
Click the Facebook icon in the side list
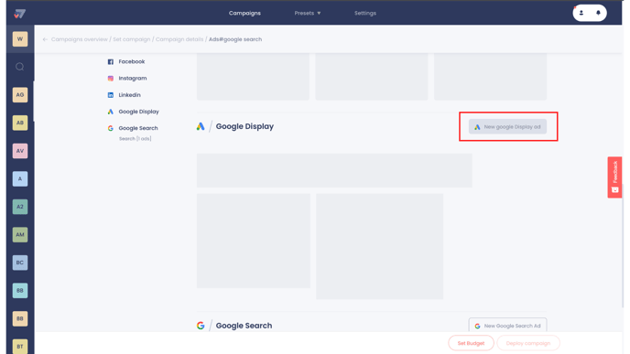tap(111, 62)
